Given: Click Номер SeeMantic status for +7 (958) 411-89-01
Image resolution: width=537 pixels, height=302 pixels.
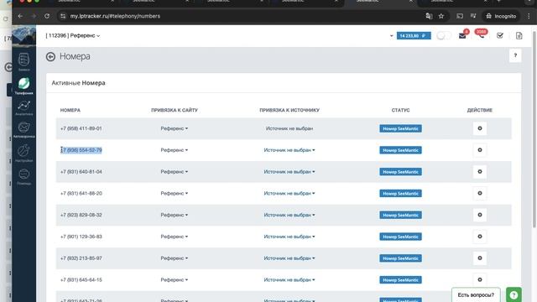Looking at the screenshot, I should (400, 128).
